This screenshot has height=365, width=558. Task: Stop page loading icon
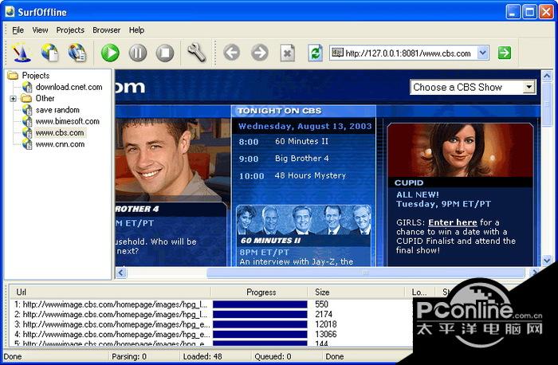click(x=287, y=53)
